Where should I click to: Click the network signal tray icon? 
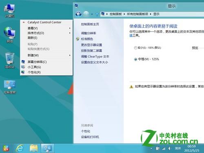pyautogui.click(x=164, y=149)
